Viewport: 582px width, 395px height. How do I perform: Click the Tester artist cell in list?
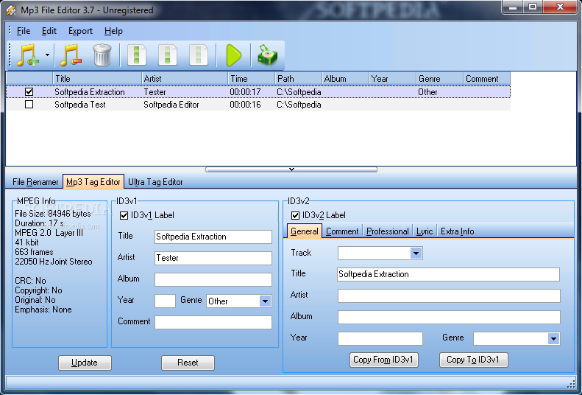[155, 92]
